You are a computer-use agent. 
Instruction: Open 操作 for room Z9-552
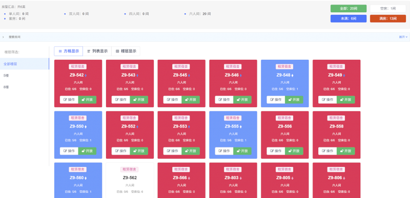121,151
